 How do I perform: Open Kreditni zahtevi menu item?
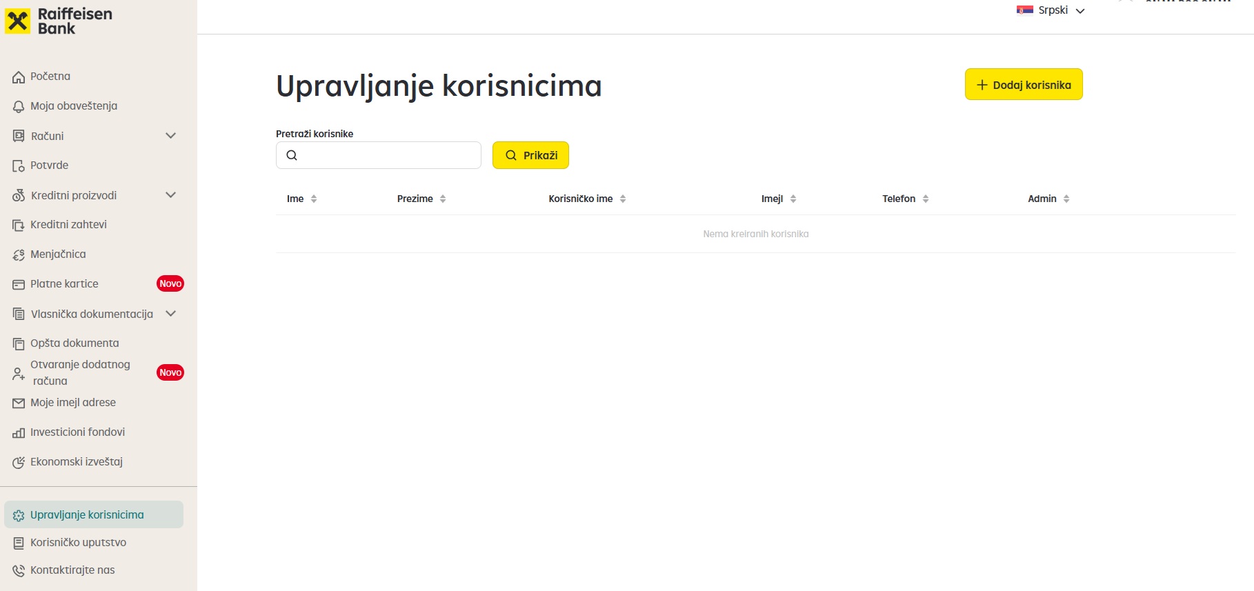[68, 225]
